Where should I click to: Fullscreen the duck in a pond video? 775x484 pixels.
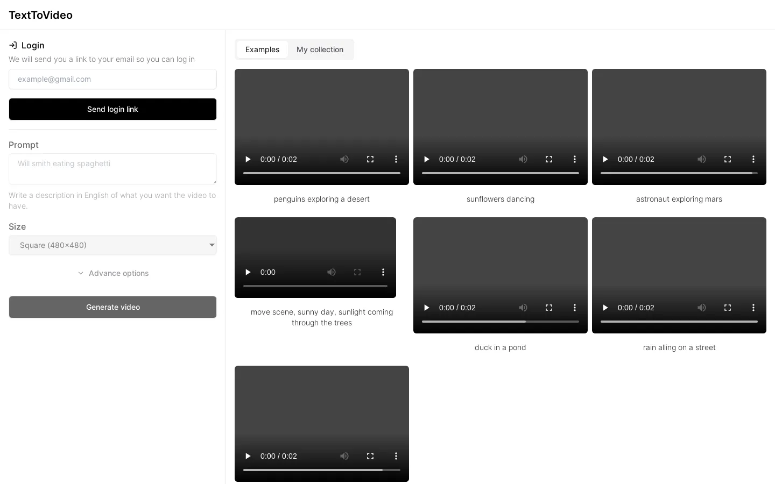coord(549,308)
